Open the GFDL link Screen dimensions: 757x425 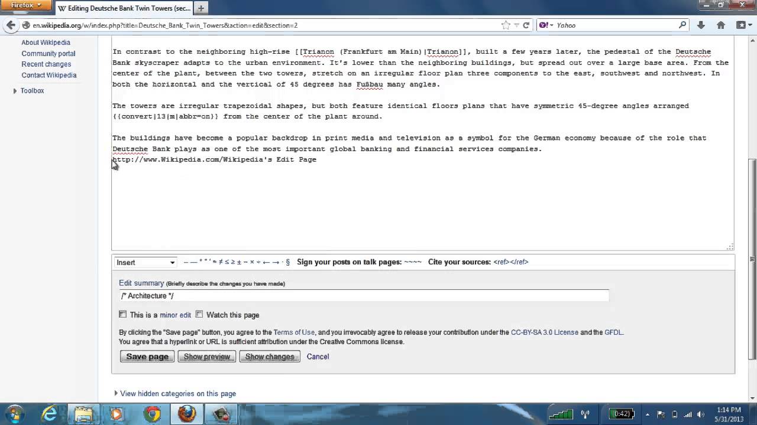click(613, 332)
